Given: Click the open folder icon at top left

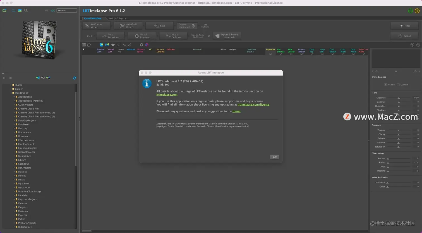Looking at the screenshot, I should click(4, 10).
